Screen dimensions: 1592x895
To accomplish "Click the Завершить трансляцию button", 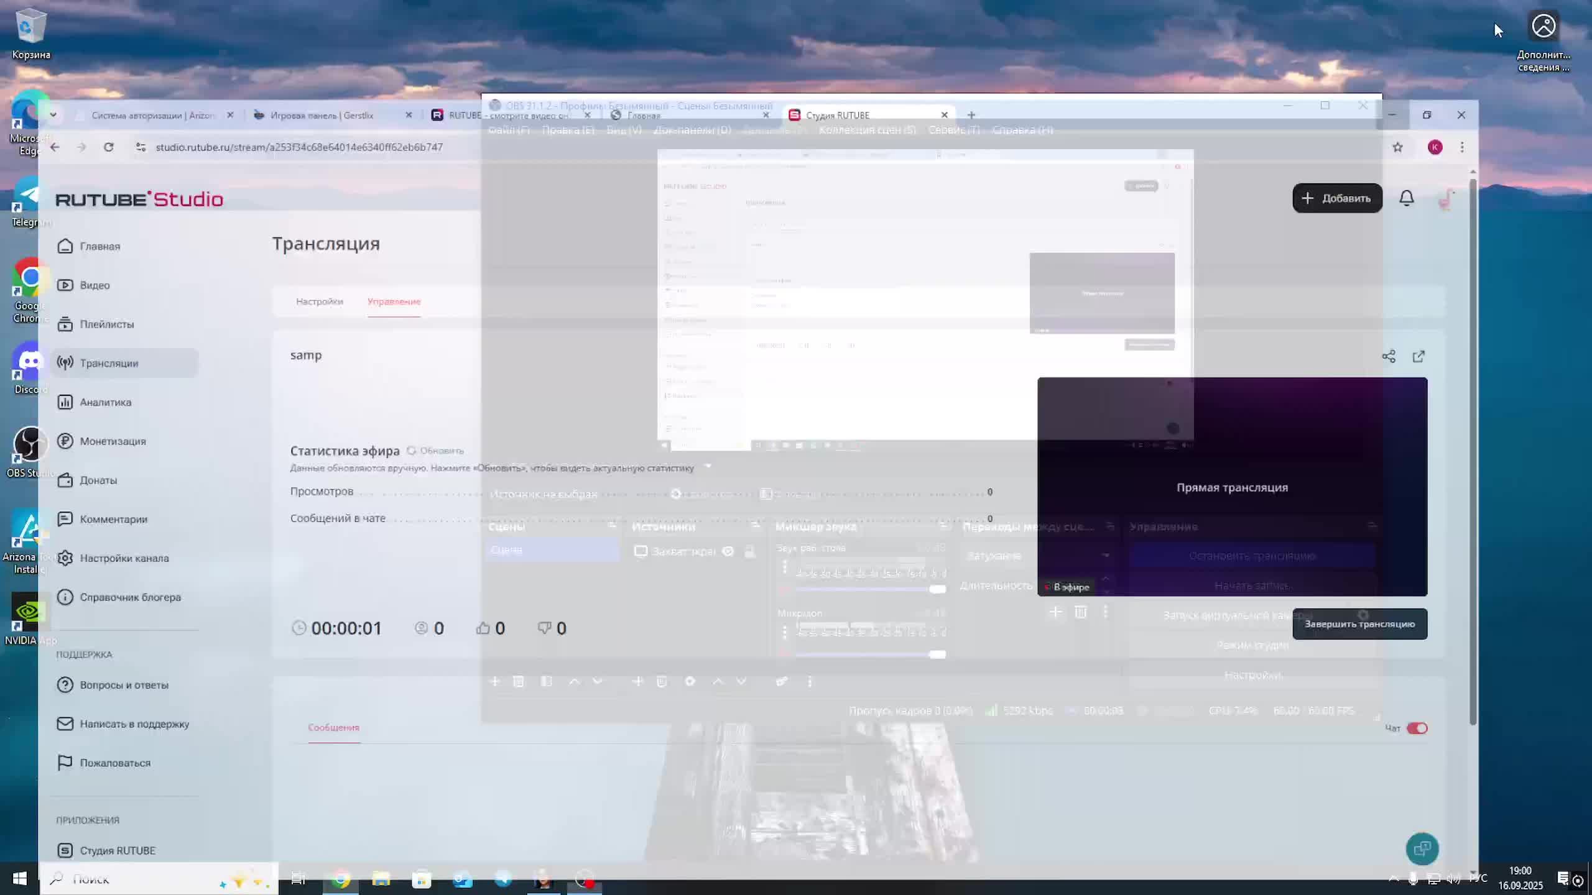I will pos(1359,624).
